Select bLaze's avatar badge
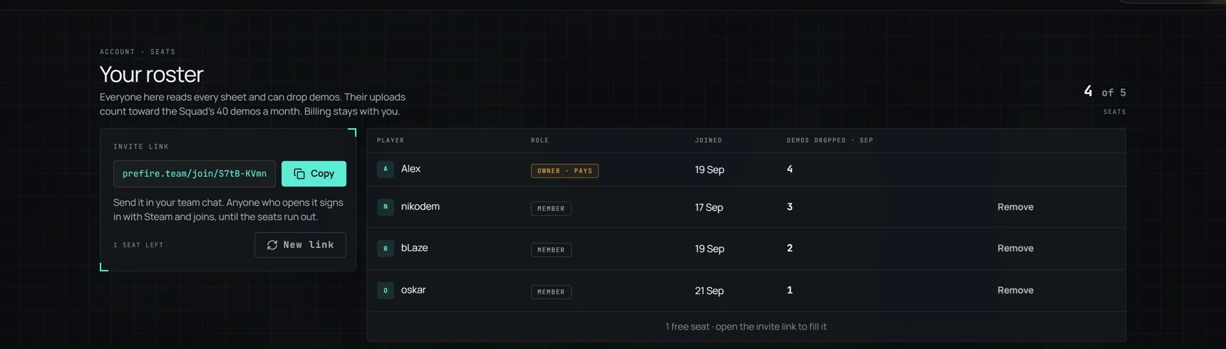Screen dimensions: 1226x349 click(x=386, y=249)
